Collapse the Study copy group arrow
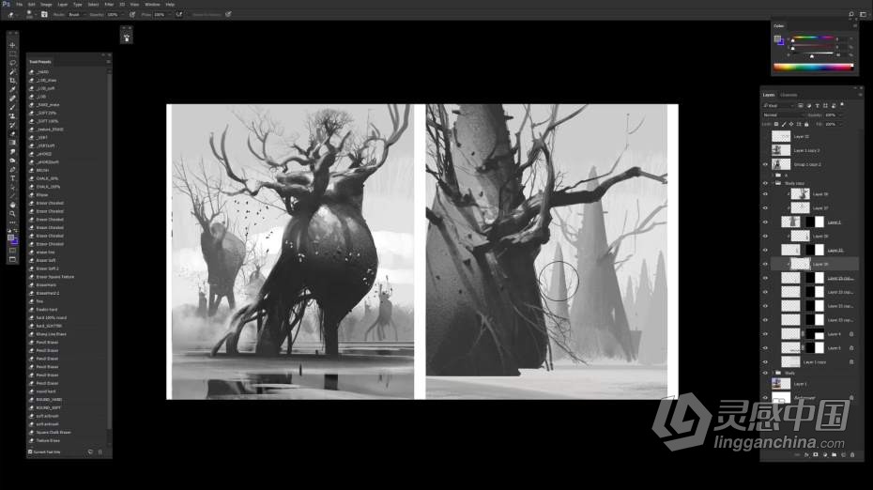This screenshot has height=490, width=873. click(x=773, y=183)
